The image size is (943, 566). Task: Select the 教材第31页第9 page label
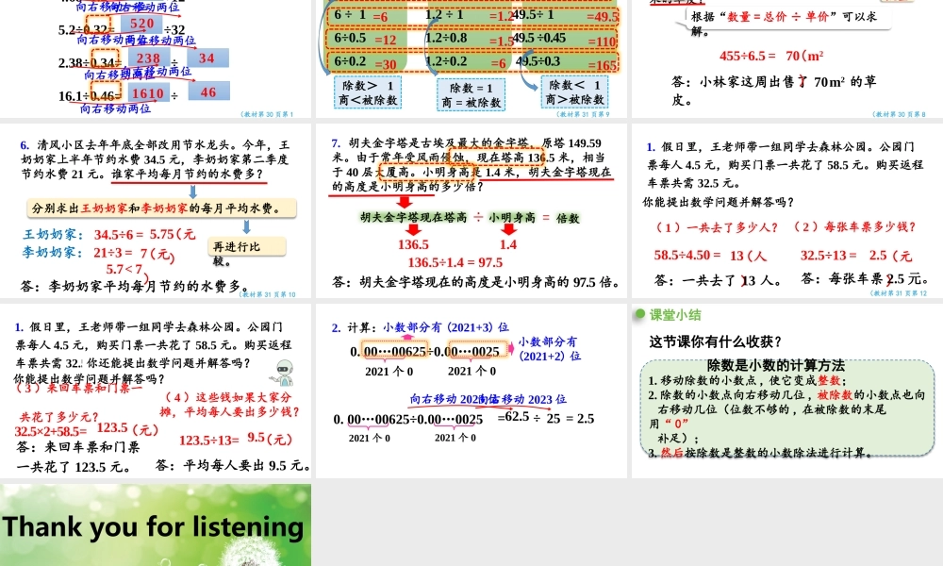click(x=584, y=115)
